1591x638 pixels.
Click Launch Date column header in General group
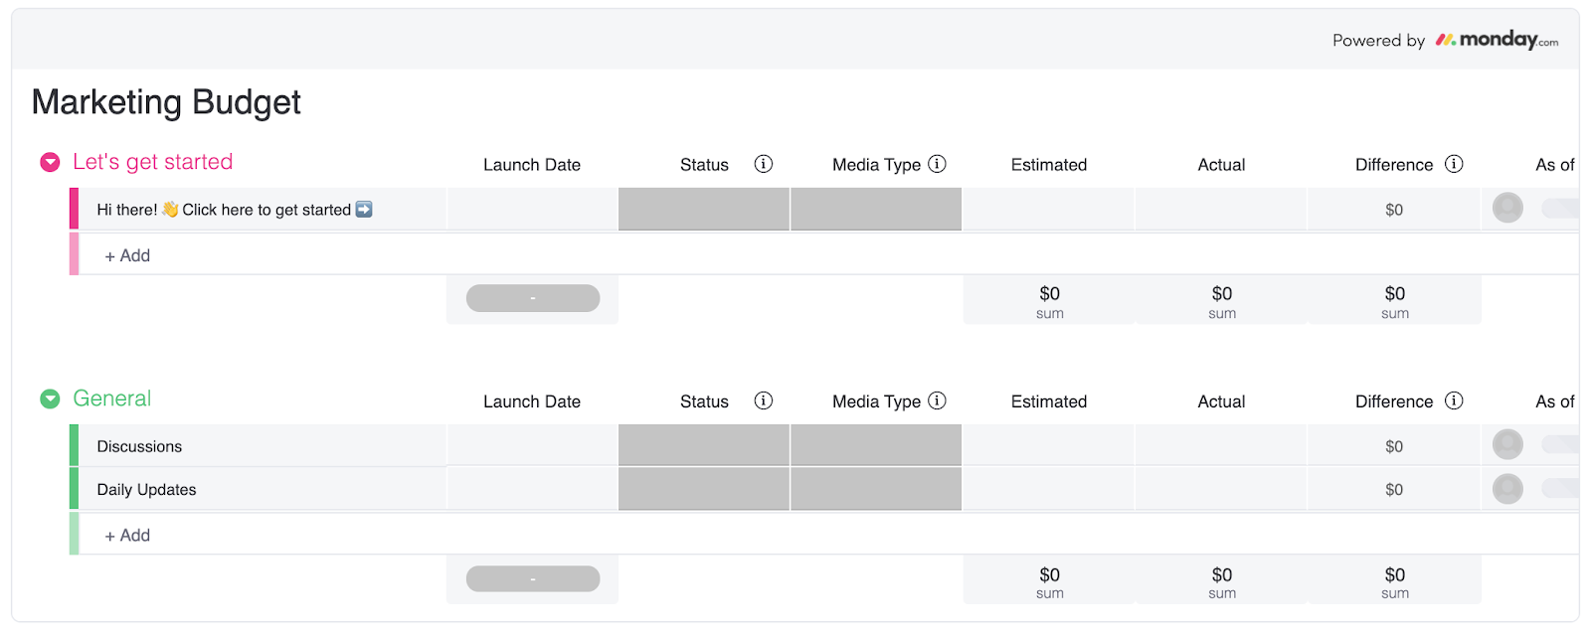532,401
